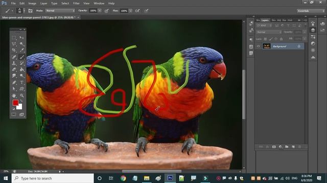Open the layer filter Kind dropdown
327x183 pixels.
pyautogui.click(x=264, y=25)
